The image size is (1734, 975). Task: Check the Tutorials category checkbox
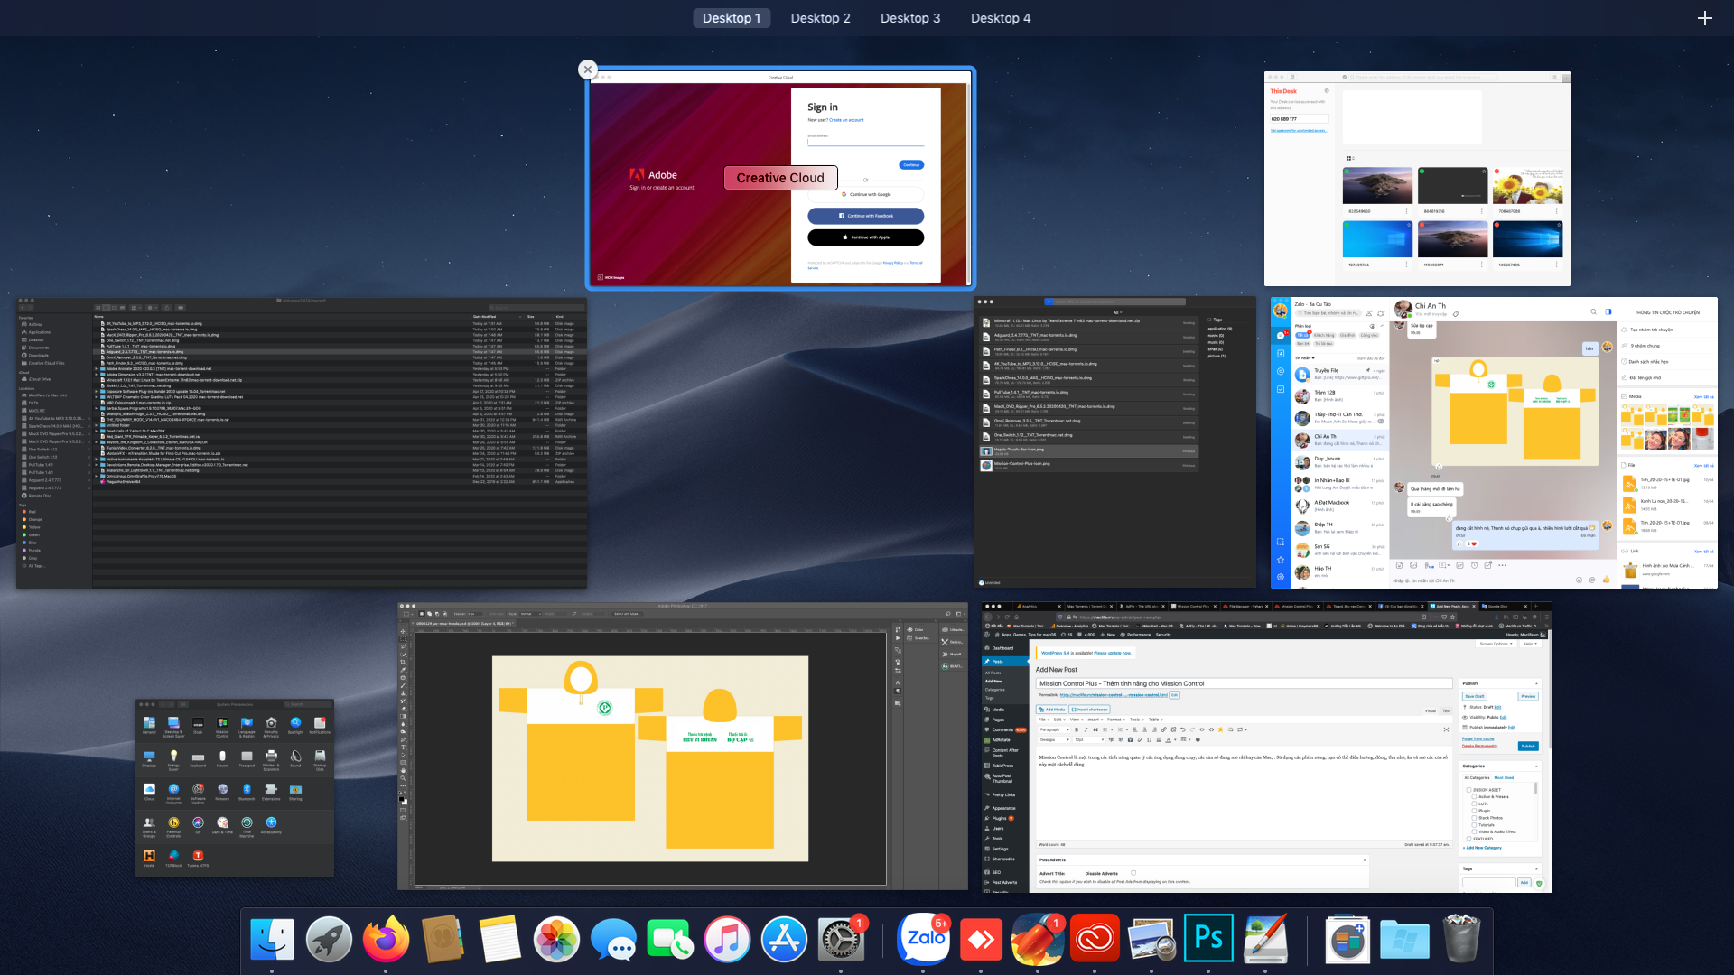pyautogui.click(x=1475, y=825)
